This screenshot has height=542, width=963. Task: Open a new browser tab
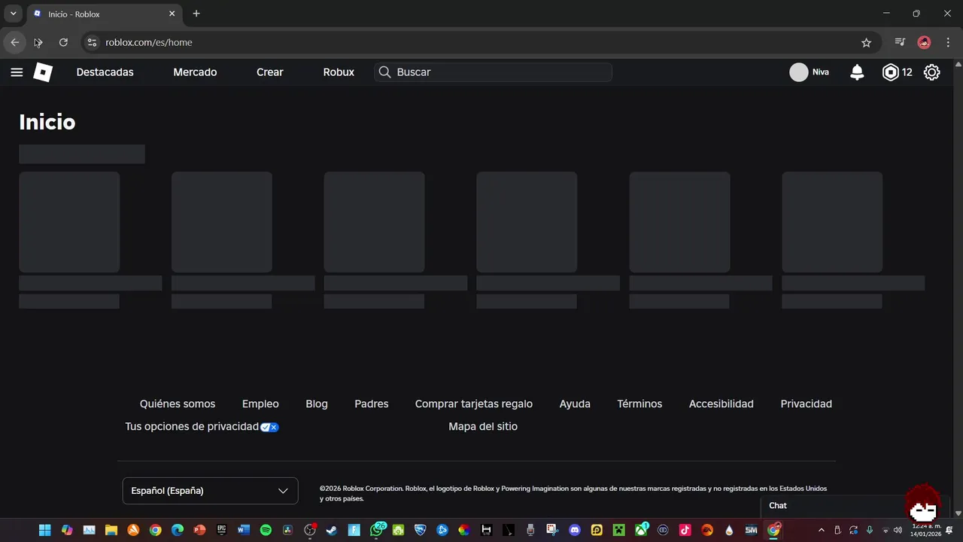pos(196,14)
